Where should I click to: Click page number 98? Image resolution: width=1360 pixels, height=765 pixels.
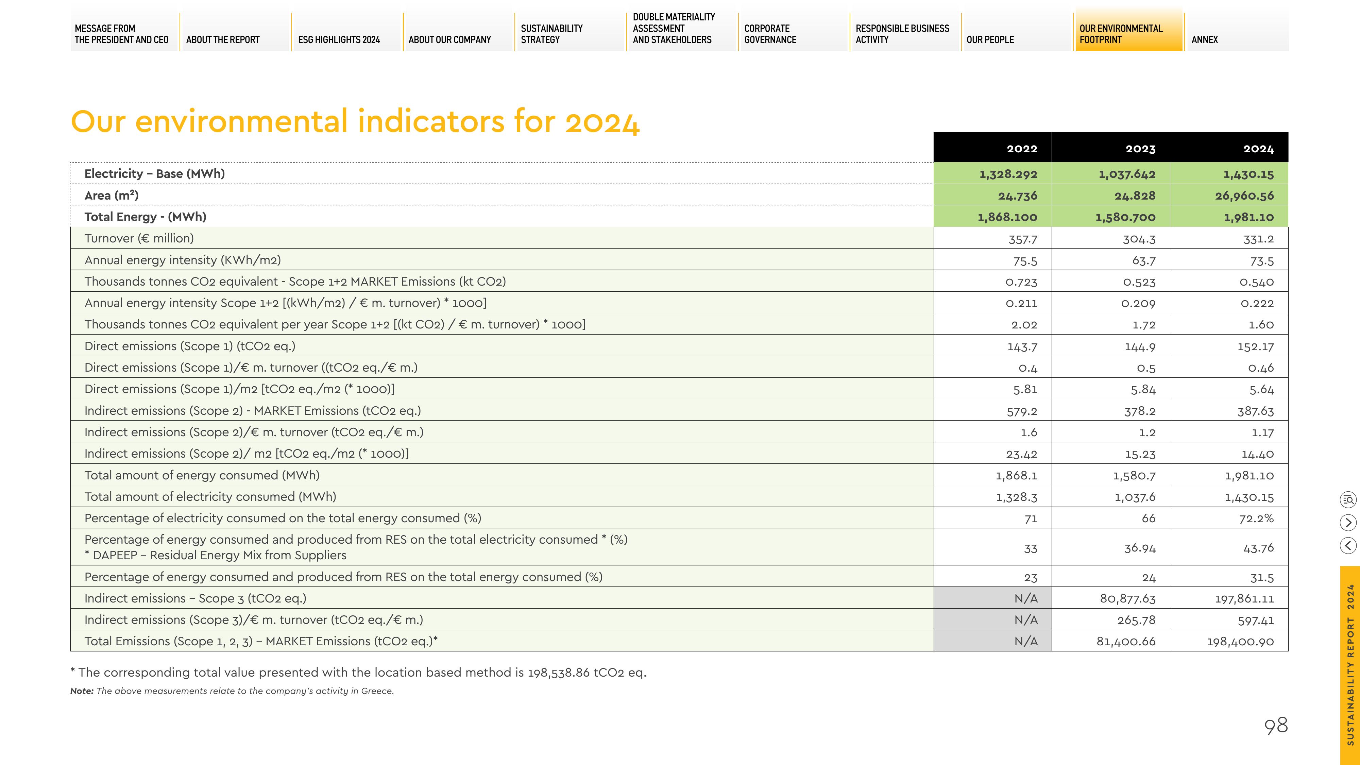click(x=1276, y=726)
